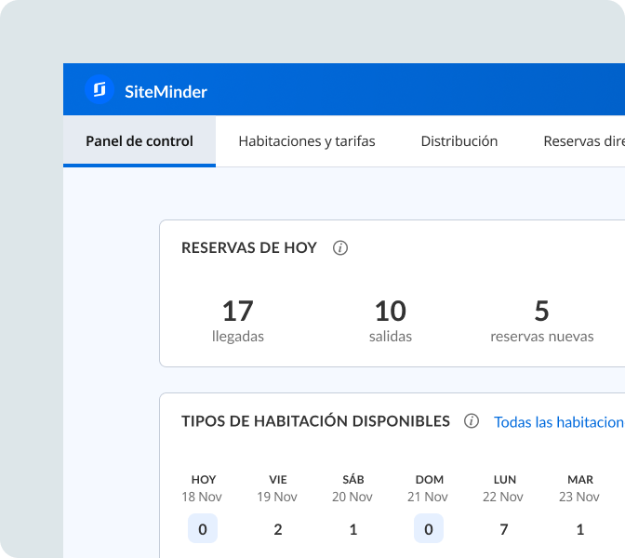Select availability 7 for LUN 22 Nov

point(504,529)
